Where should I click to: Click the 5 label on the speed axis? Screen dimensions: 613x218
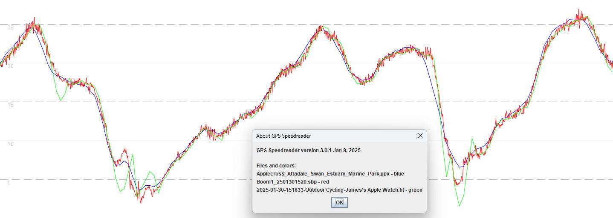(8, 182)
